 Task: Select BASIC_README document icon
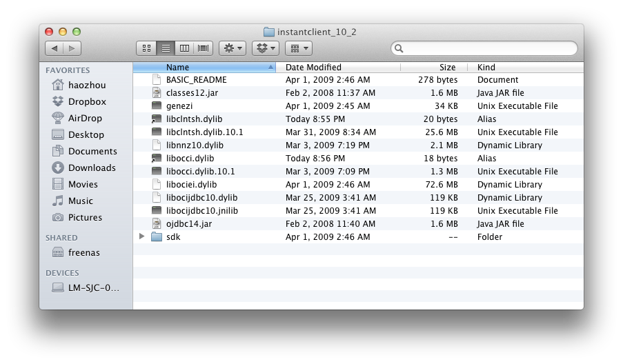[x=157, y=79]
